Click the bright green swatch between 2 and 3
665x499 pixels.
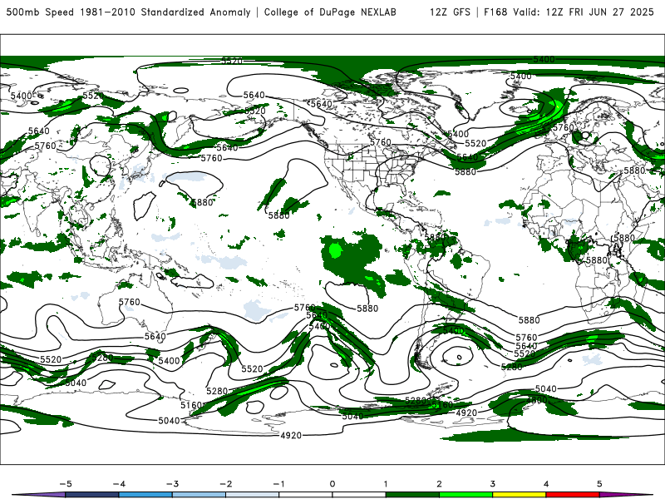click(465, 495)
